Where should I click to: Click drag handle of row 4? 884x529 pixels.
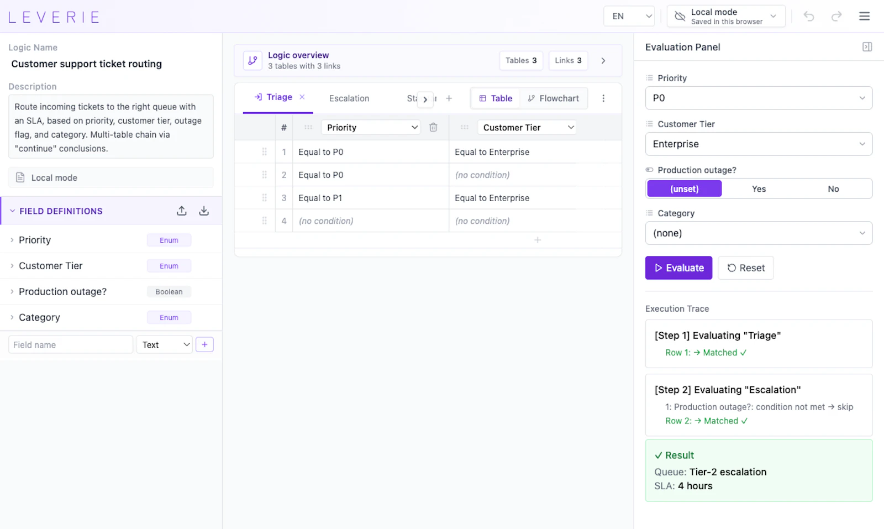(x=264, y=221)
